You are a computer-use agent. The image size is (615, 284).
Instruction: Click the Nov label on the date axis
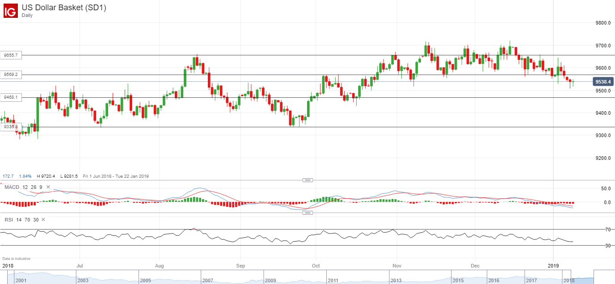click(396, 266)
